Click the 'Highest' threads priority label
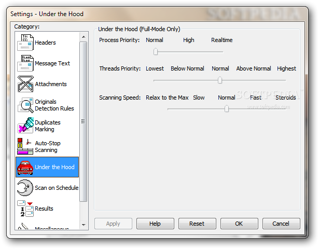This screenshot has height=249, width=319. 286,68
